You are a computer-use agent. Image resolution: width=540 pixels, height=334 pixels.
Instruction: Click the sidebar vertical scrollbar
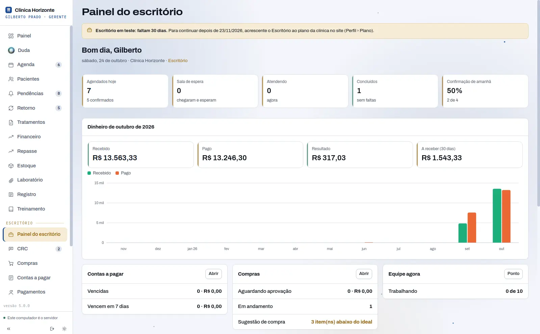[71, 136]
